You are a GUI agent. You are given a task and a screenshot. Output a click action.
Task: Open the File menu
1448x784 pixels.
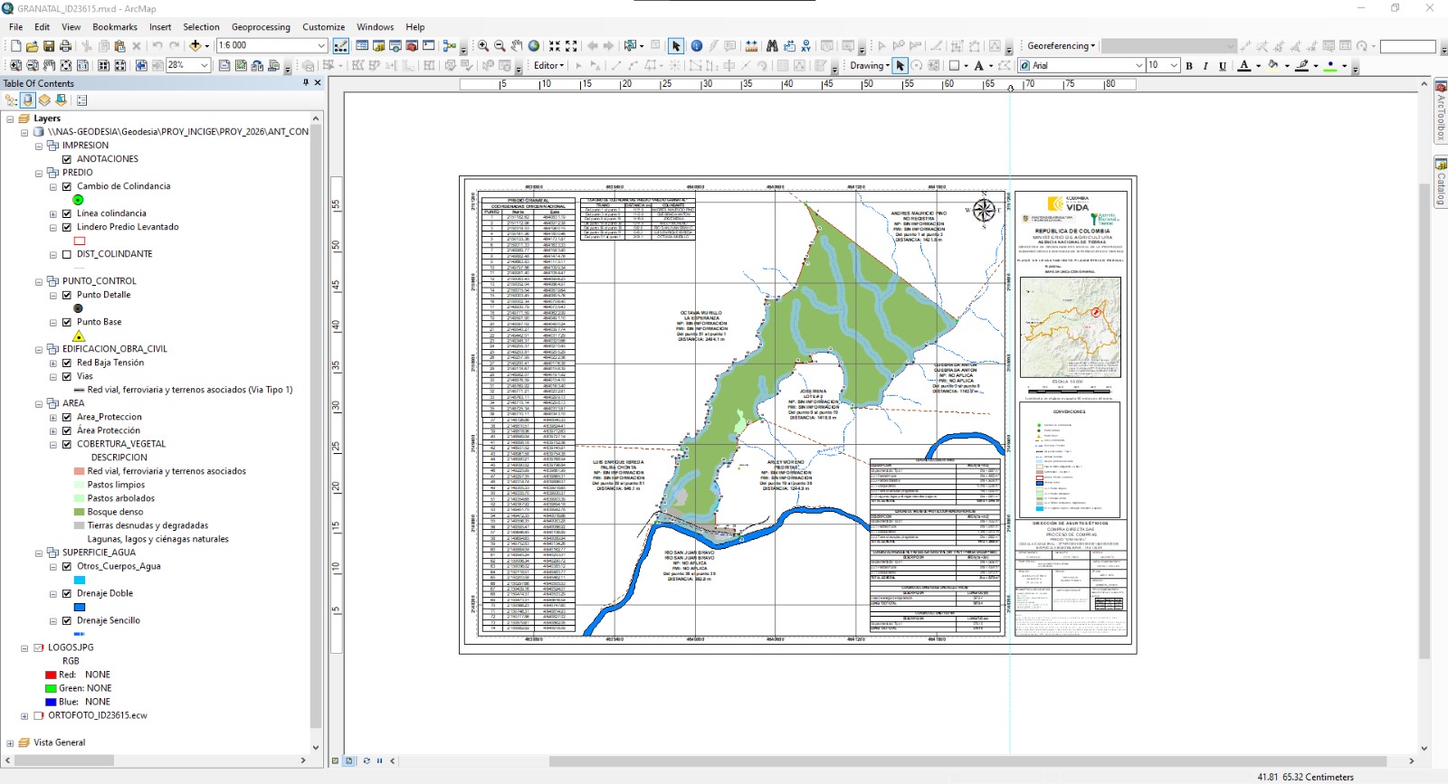point(16,27)
